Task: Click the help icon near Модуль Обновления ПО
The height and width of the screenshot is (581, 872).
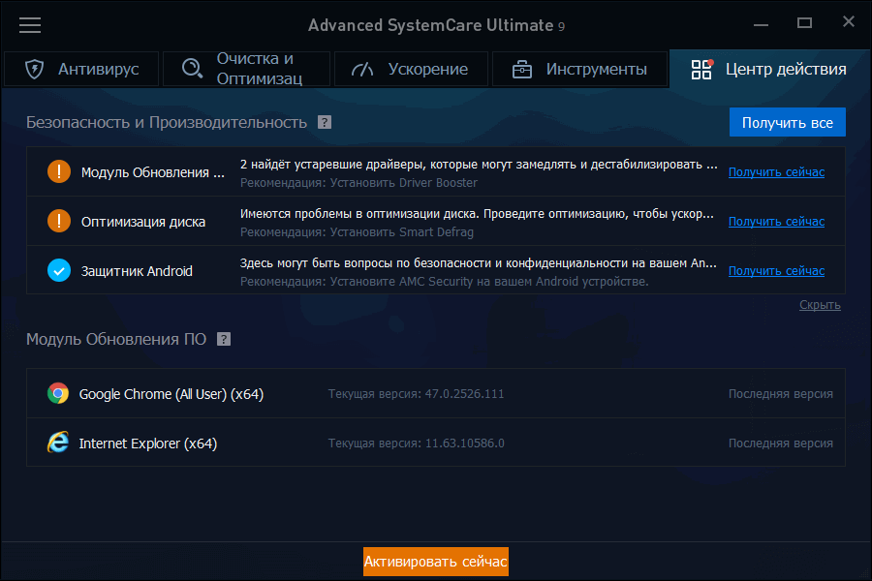Action: [222, 339]
